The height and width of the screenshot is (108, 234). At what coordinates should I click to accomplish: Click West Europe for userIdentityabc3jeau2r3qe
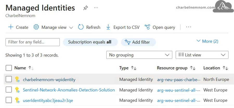[215, 100]
